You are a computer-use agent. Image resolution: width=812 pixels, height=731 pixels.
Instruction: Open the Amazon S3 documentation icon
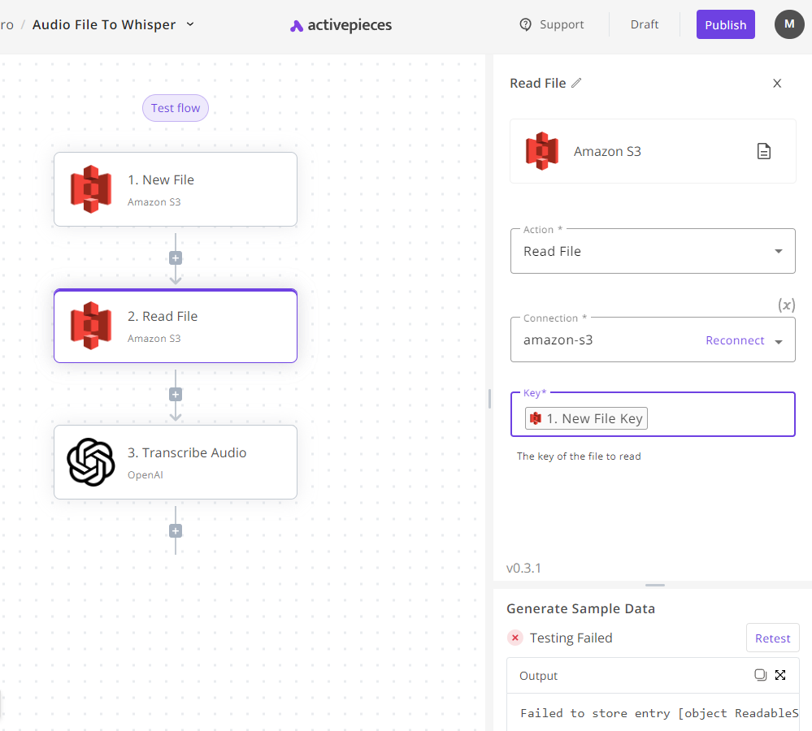764,151
